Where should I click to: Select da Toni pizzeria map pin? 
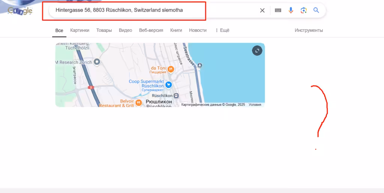[x=171, y=69]
